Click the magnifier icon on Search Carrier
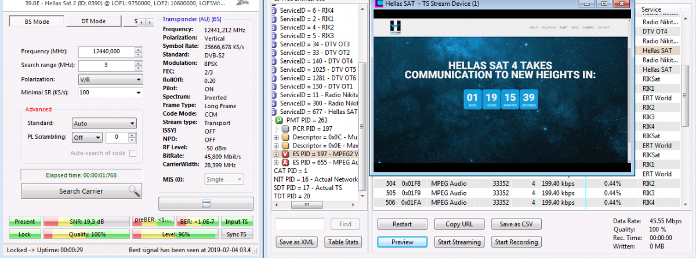 pos(133,191)
